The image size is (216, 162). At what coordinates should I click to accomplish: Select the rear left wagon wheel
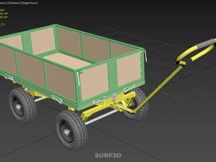click(x=22, y=105)
